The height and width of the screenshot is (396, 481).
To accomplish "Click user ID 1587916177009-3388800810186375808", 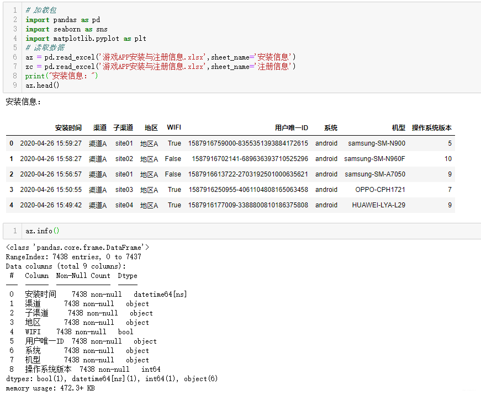I will (248, 205).
